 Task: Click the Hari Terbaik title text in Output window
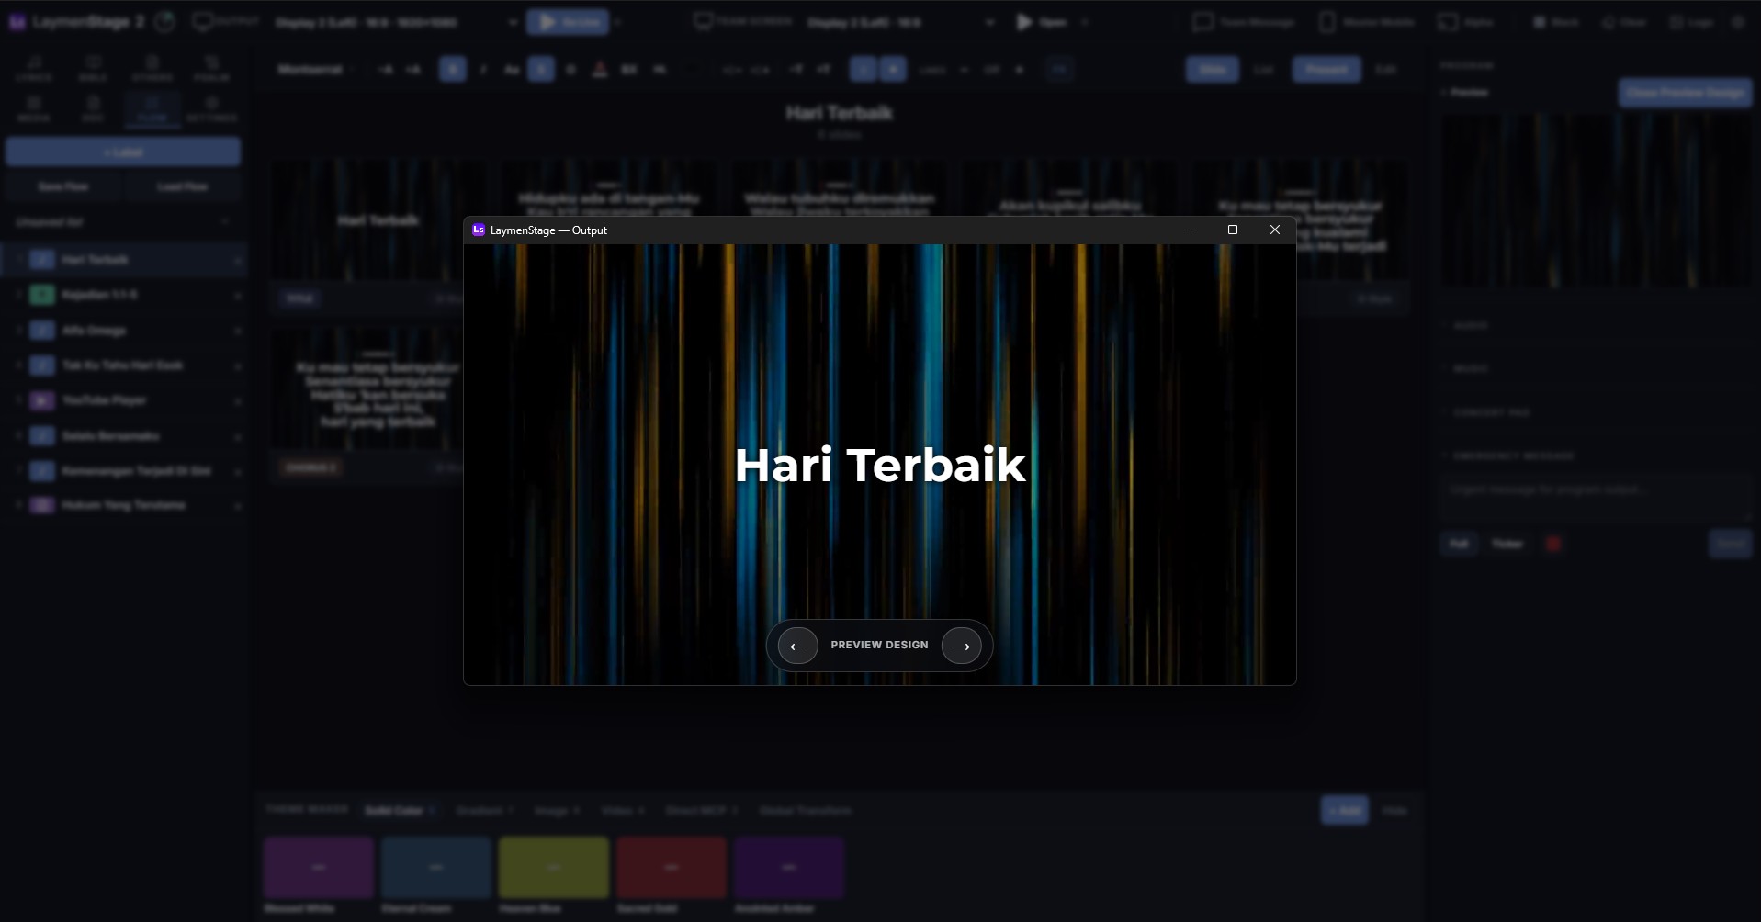[880, 465]
